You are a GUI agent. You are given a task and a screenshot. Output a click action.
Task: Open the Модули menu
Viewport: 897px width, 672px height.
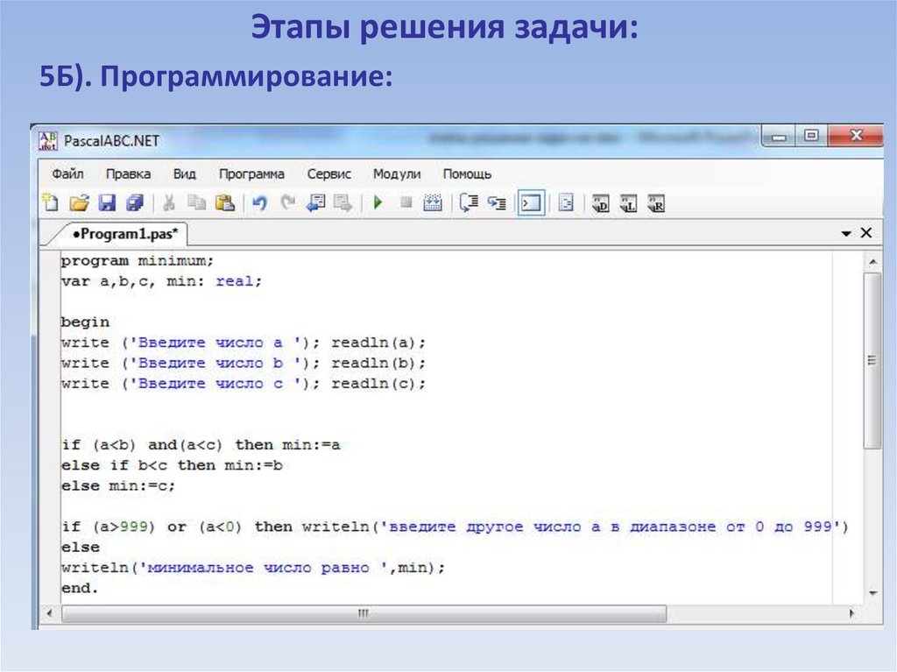(397, 174)
